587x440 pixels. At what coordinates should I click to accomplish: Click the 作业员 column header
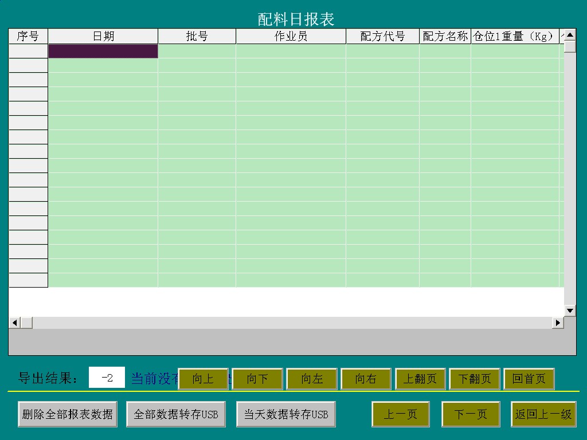coord(291,37)
